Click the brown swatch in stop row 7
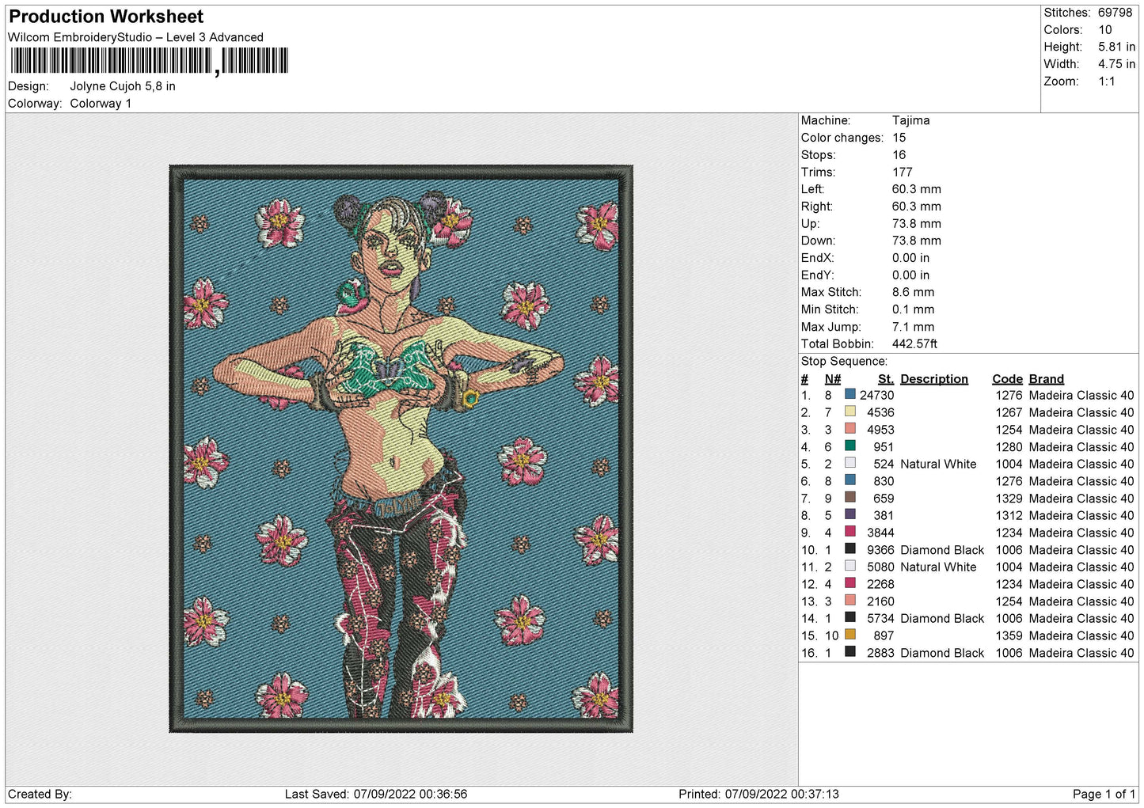 (849, 497)
